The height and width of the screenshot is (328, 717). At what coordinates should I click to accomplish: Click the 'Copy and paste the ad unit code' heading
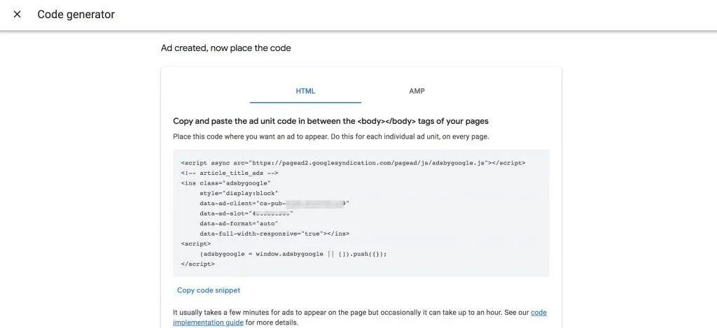coord(330,121)
